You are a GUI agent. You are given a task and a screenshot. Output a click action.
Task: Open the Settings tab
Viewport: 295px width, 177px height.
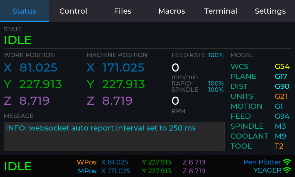[270, 11]
